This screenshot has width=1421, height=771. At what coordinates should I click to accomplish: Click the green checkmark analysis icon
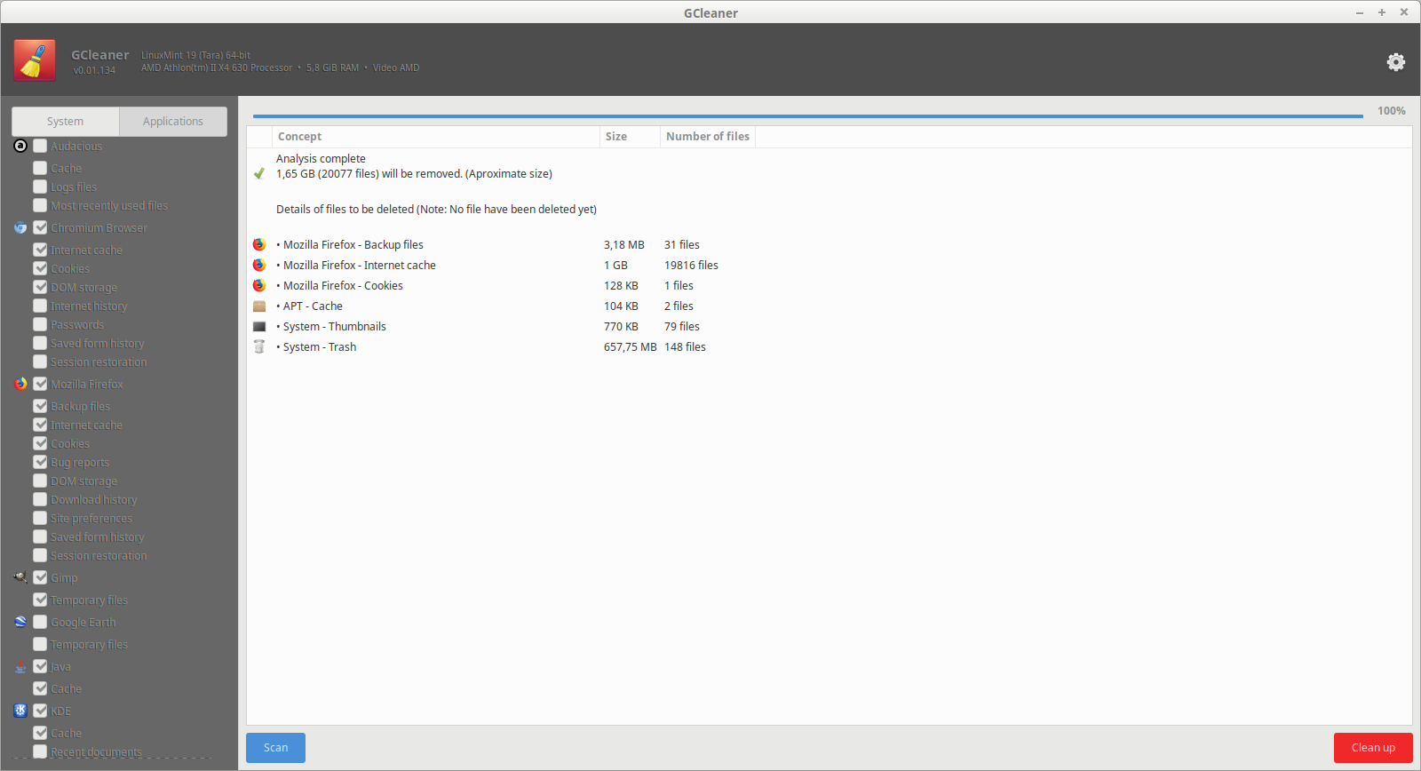(x=259, y=173)
